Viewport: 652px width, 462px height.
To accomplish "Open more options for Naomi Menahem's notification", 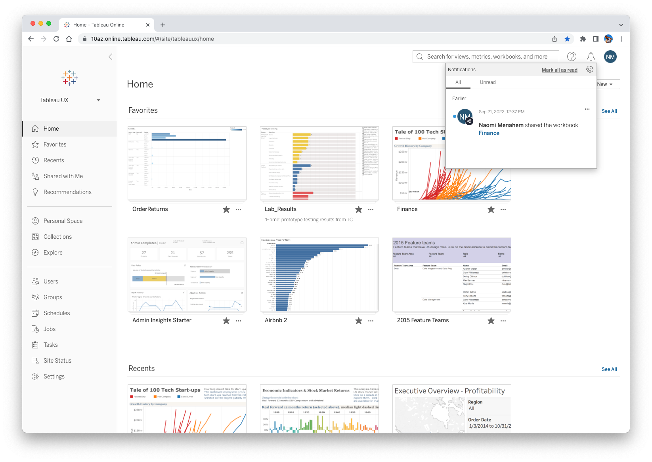I will 587,109.
